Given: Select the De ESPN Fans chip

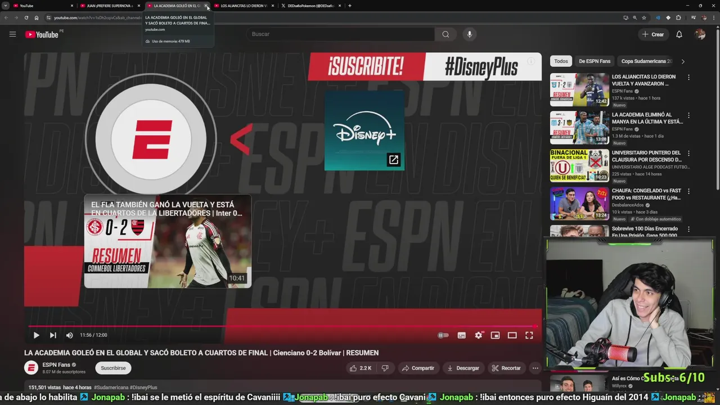Looking at the screenshot, I should pyautogui.click(x=595, y=61).
